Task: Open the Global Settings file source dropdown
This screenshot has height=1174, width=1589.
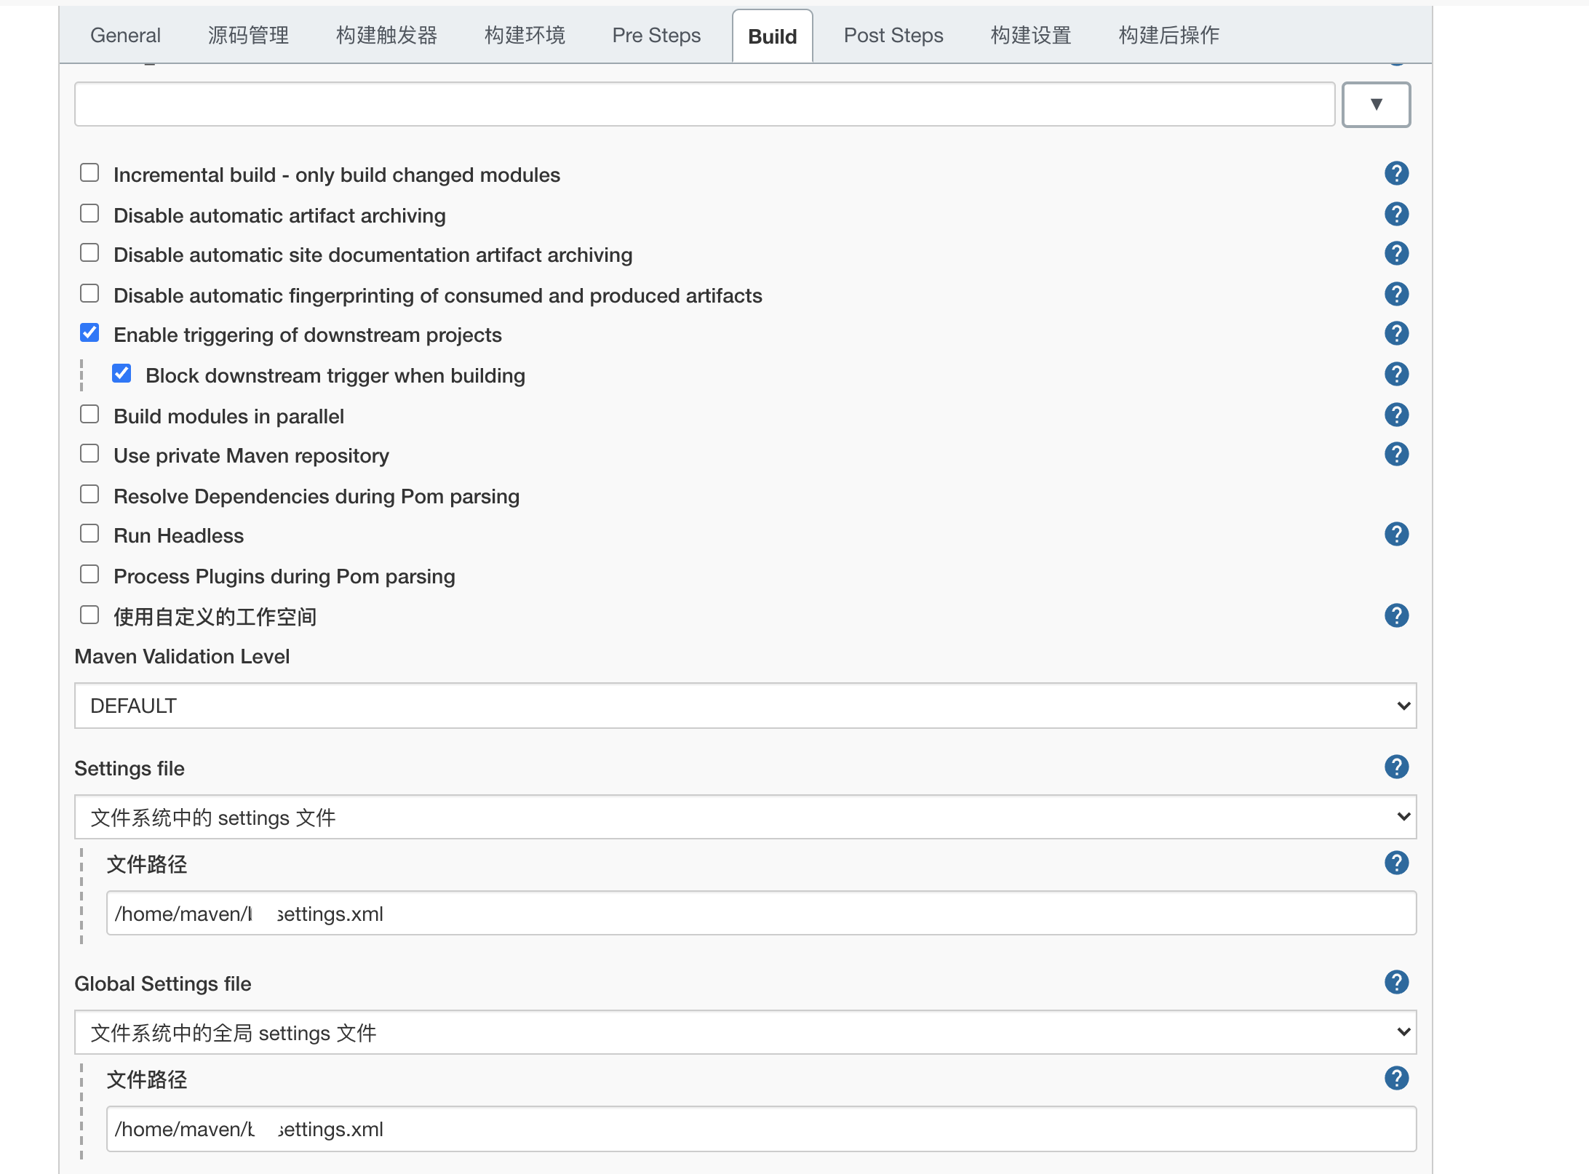Action: pos(744,1032)
